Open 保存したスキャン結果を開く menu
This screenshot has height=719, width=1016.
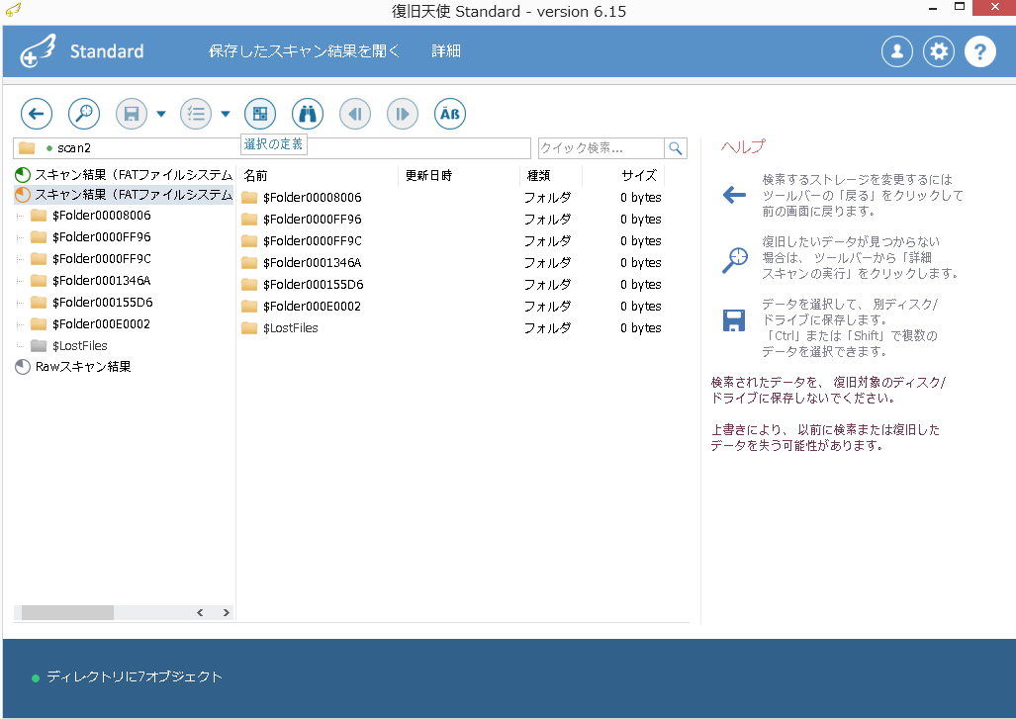point(305,51)
